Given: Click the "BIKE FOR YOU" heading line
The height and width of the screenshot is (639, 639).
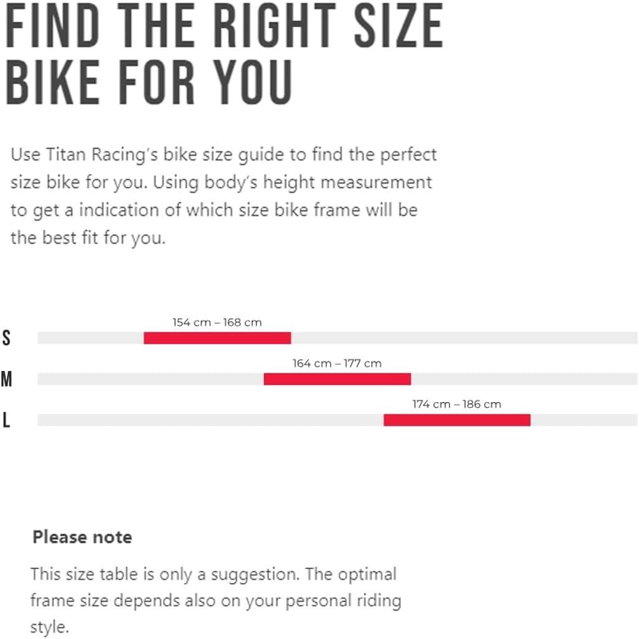Looking at the screenshot, I should [x=149, y=83].
